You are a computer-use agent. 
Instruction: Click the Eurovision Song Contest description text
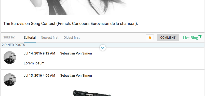click(71, 24)
